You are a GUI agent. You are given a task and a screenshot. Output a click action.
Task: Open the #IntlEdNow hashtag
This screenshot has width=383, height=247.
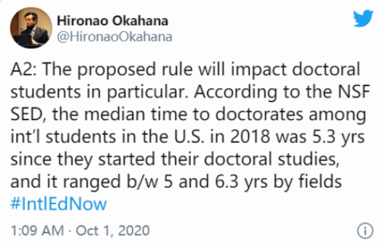click(59, 204)
